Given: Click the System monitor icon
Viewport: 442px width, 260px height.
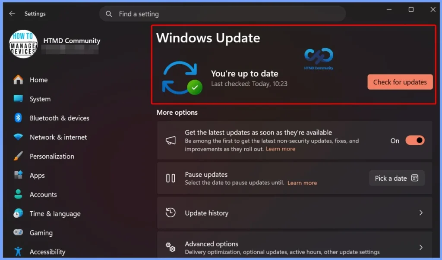Looking at the screenshot, I should [x=18, y=99].
